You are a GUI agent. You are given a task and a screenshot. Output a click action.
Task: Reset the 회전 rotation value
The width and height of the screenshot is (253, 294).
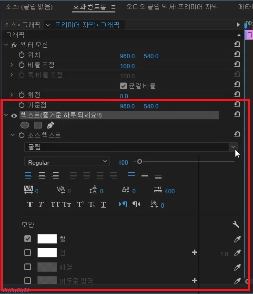(x=237, y=94)
